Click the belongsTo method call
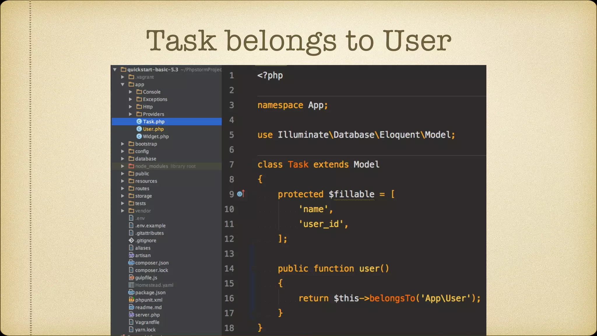 [x=392, y=298]
